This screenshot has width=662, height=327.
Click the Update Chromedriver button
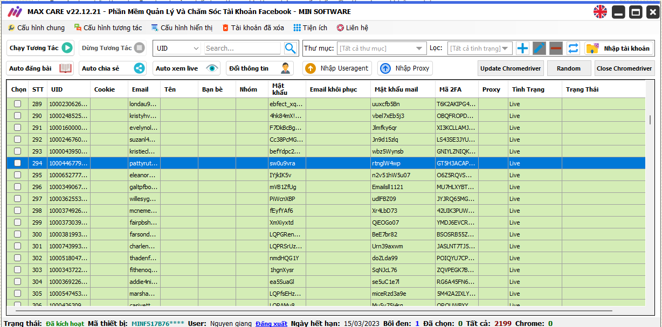point(510,68)
